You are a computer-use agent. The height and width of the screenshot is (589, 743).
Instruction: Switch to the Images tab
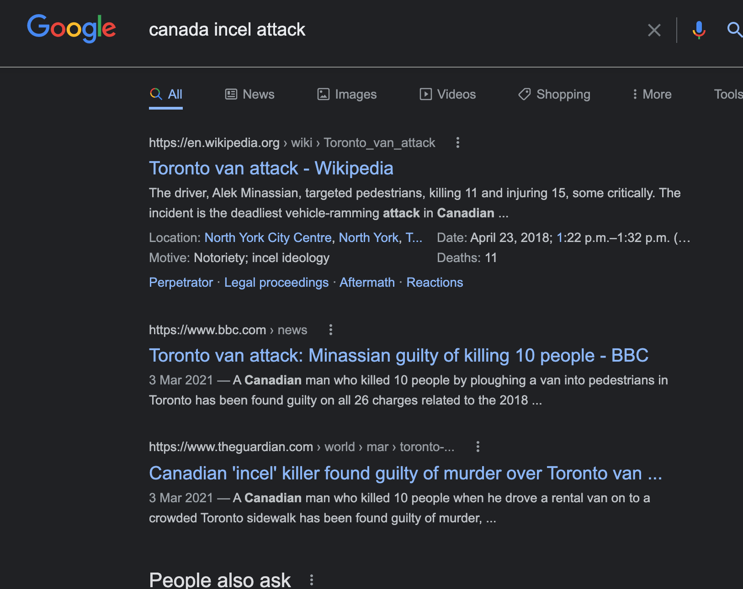[x=347, y=94]
